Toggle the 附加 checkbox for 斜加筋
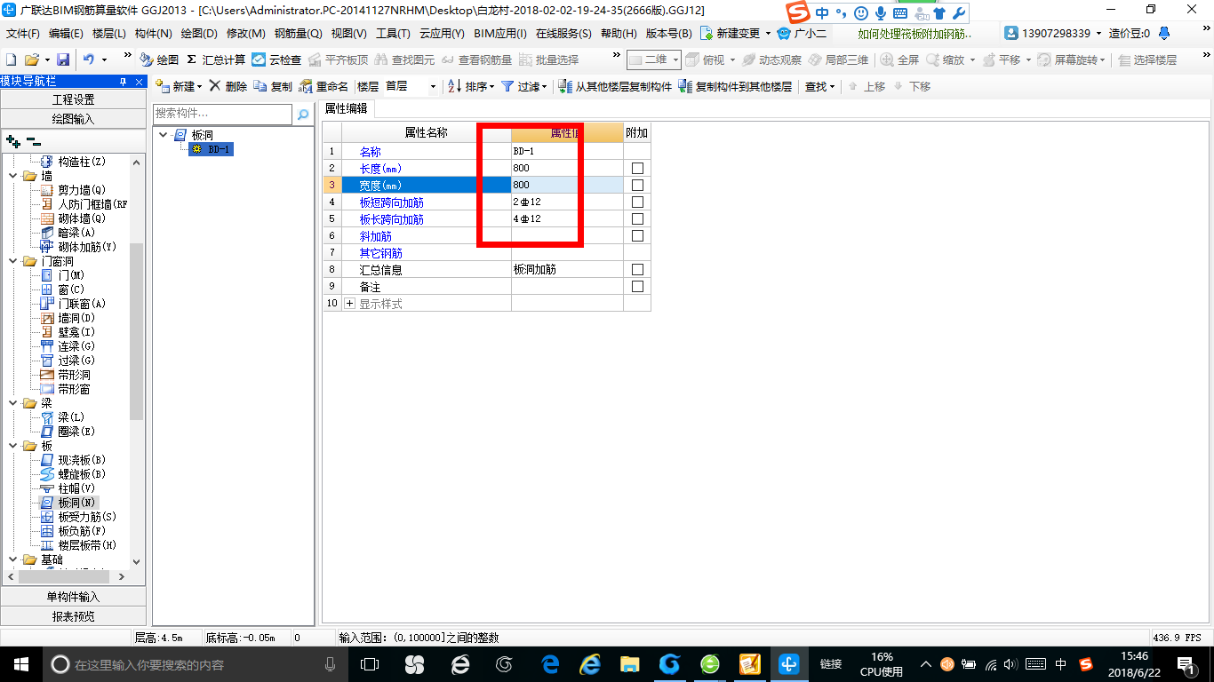The image size is (1214, 682). pyautogui.click(x=637, y=235)
